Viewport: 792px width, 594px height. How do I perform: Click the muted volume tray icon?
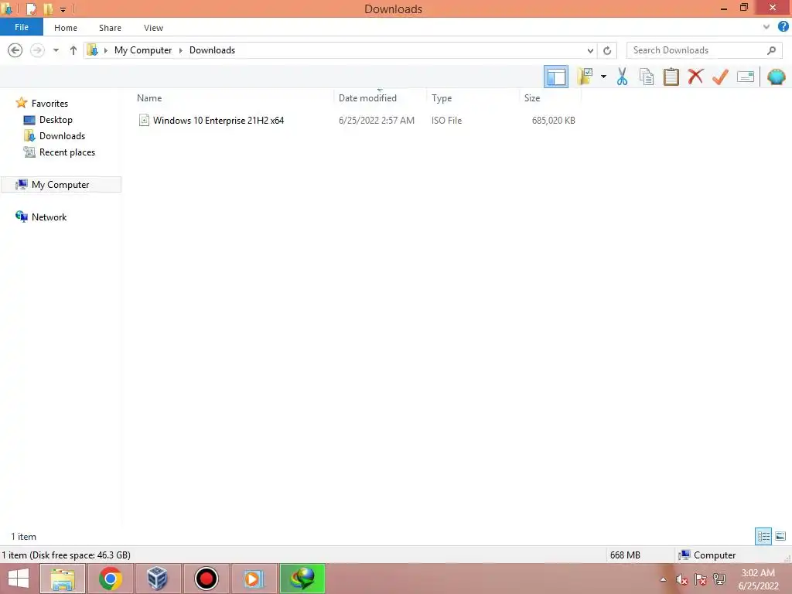pyautogui.click(x=681, y=579)
